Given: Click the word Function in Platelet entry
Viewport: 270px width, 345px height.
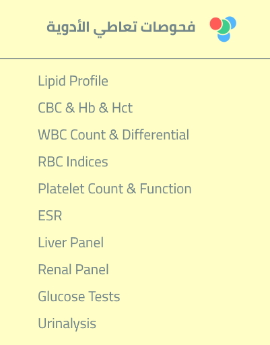Looking at the screenshot, I should 166,189.
